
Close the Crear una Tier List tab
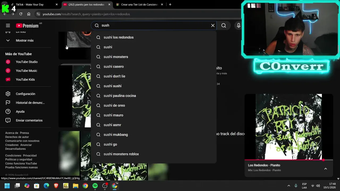point(162,5)
